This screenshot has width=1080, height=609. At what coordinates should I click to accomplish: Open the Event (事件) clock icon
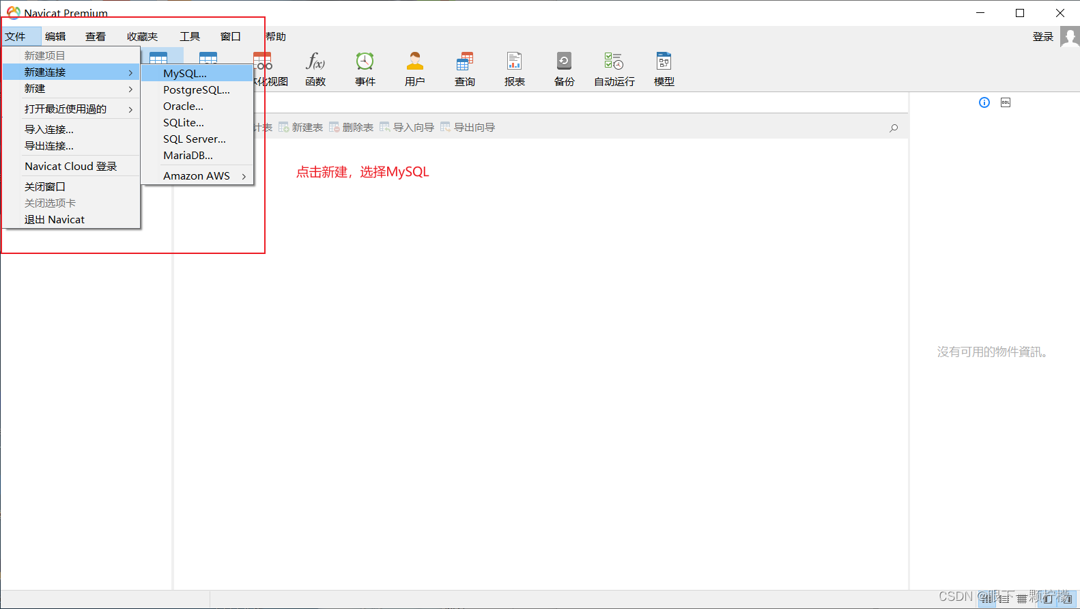pos(365,69)
